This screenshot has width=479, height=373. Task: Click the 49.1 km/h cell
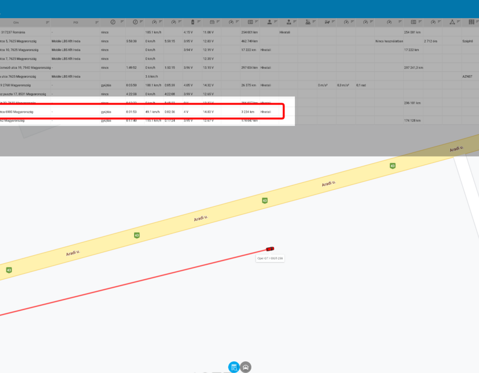tap(152, 112)
